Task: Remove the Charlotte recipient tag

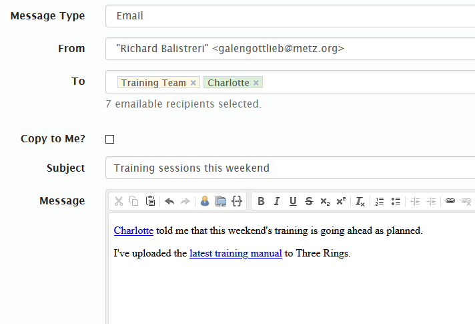Action: 256,83
